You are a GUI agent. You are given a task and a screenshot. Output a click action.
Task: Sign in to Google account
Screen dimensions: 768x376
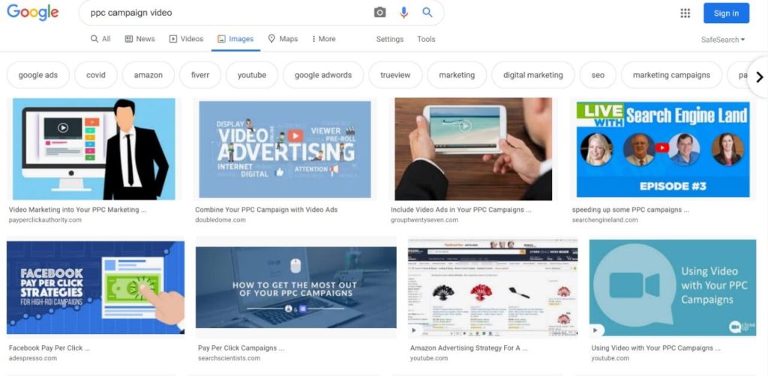[x=726, y=13]
